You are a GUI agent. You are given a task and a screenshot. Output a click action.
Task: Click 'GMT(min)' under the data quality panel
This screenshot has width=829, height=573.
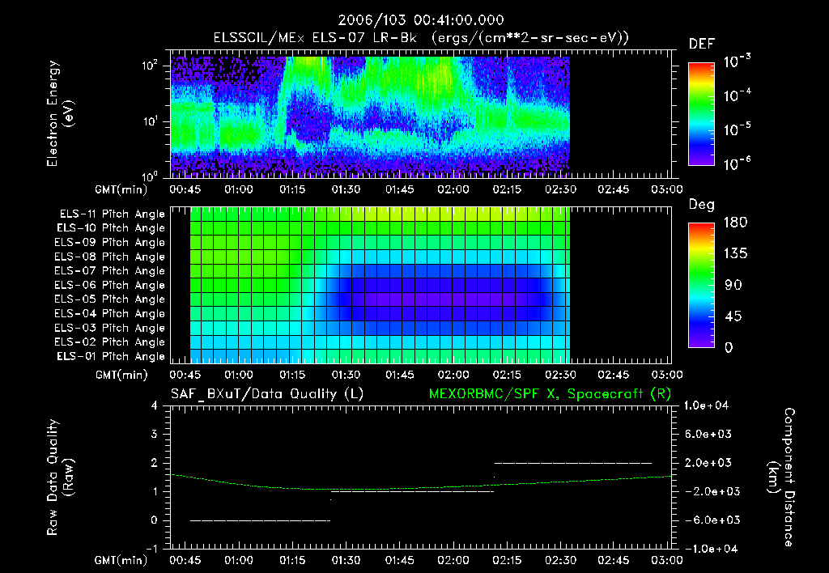121,560
